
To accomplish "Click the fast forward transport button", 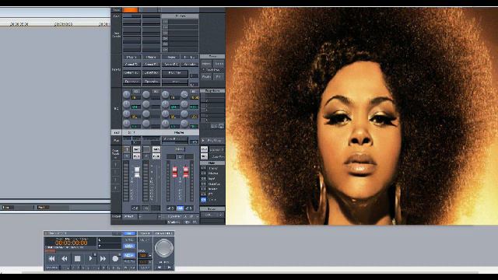I will point(103,259).
